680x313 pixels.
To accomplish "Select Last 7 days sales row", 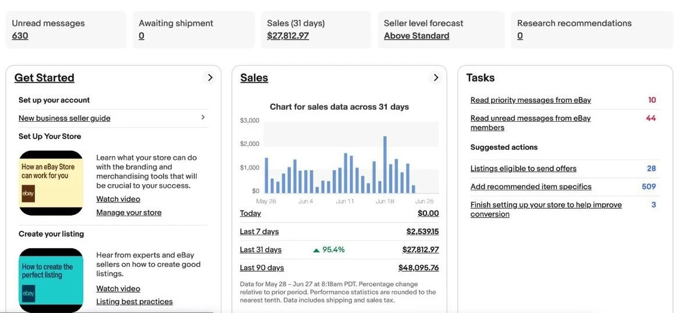I will 259,231.
